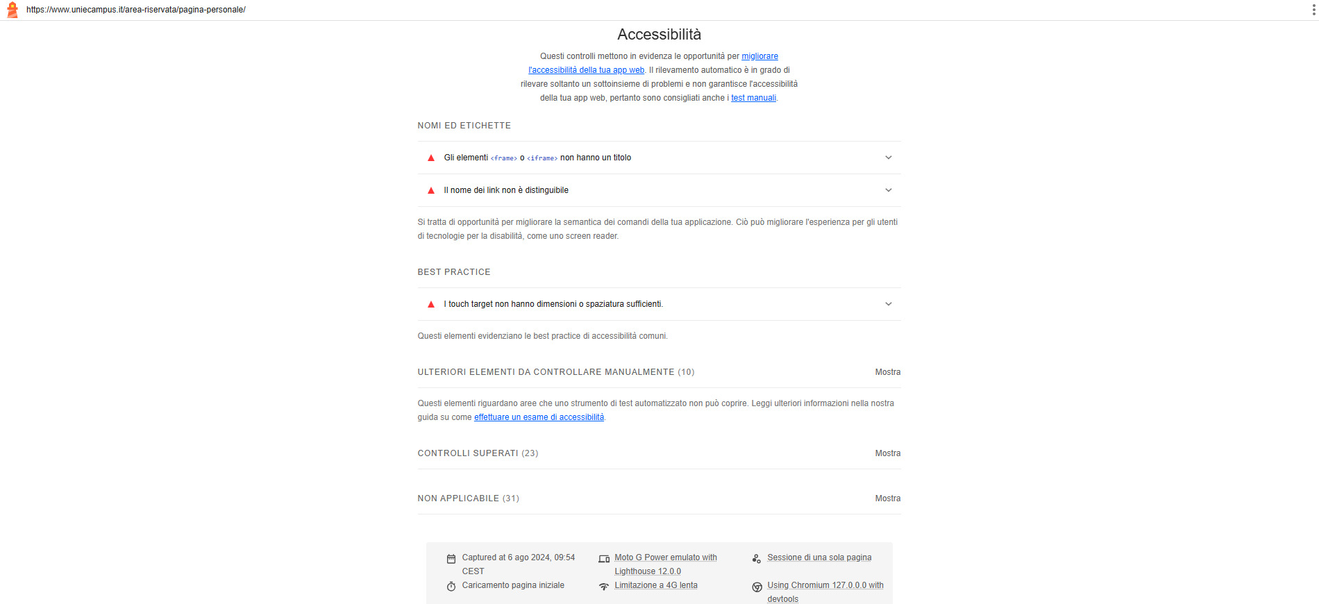Screen dimensions: 1319x604
Task: Show the Controlli superati list
Action: 887,453
